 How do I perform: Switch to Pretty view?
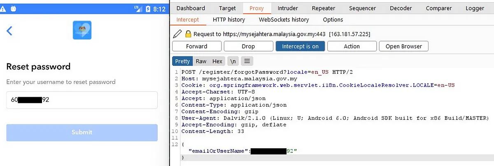tap(182, 61)
